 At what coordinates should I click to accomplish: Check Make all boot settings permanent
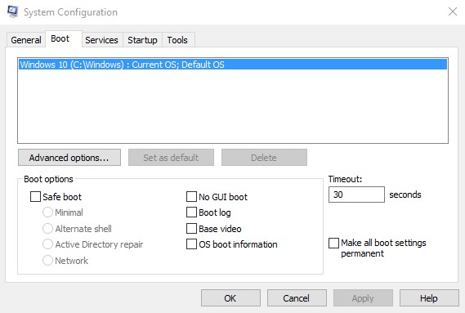coord(334,243)
